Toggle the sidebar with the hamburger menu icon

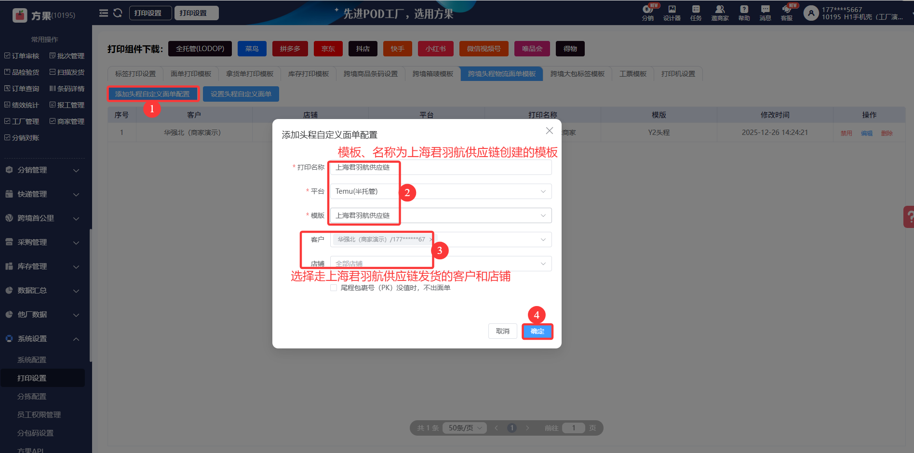104,13
